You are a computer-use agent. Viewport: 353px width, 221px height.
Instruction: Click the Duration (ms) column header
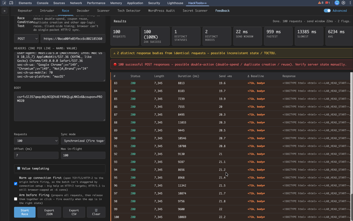click(x=188, y=76)
